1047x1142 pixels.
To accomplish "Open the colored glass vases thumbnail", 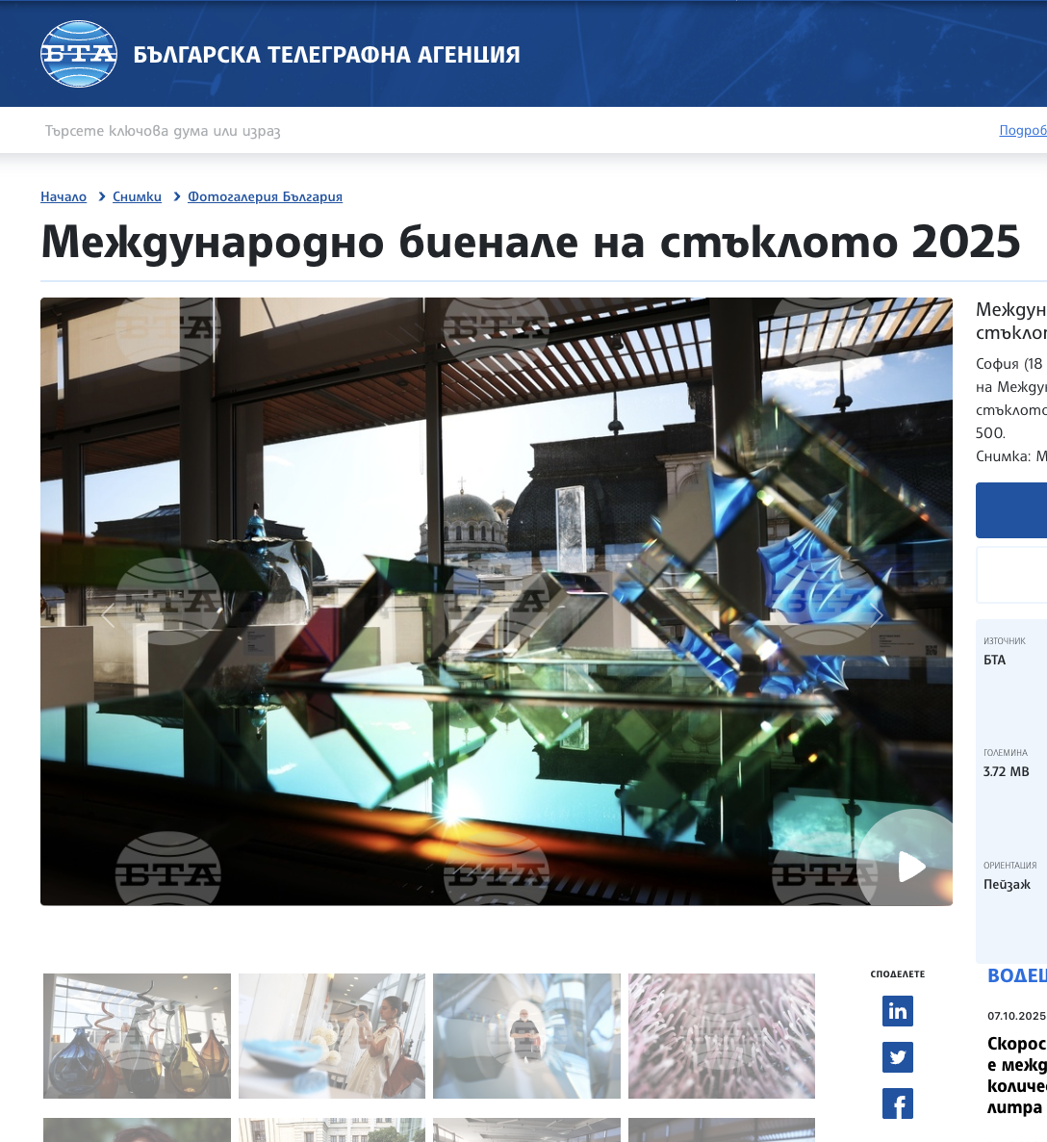I will 137,1036.
